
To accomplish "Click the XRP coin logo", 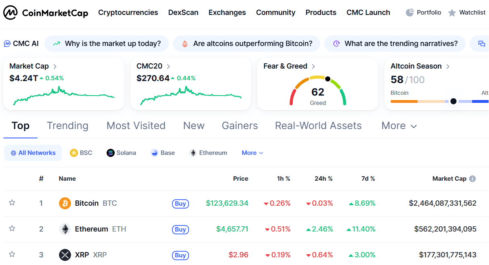I will pos(65,255).
